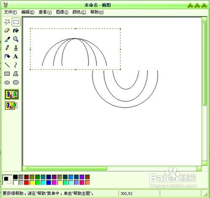This screenshot has height=198, width=210.
Task: Click the horizontal scrollbar thumb
Action: point(68,169)
